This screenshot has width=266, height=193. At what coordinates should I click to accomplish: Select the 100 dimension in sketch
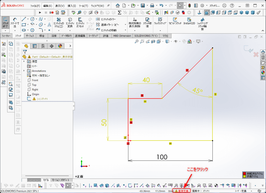click(x=162, y=157)
